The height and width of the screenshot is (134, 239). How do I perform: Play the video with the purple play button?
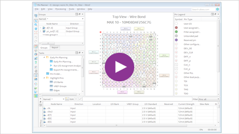point(119,67)
